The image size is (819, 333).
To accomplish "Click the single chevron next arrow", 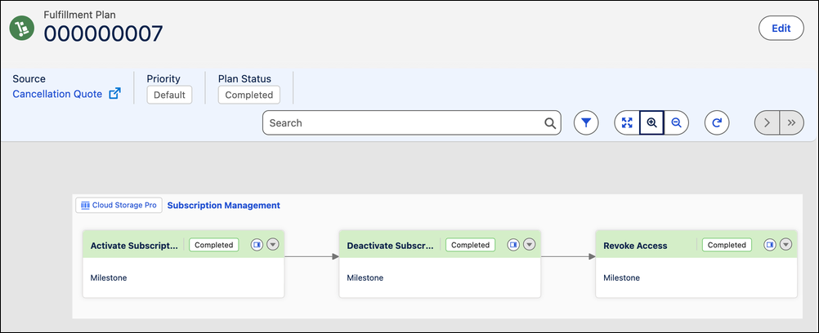I will [767, 122].
